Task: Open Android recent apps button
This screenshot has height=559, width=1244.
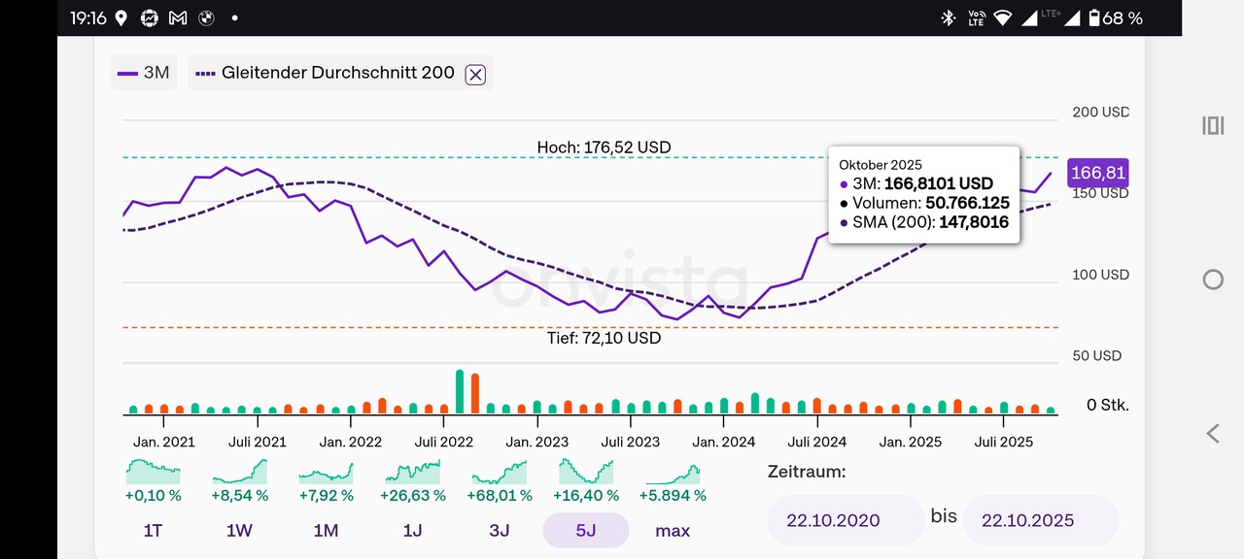Action: click(1212, 126)
